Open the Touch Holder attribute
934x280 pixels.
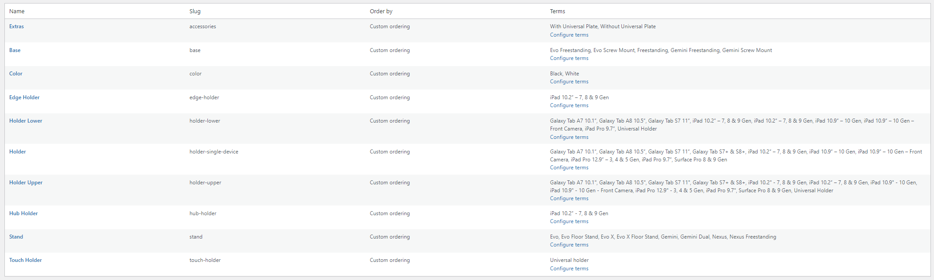(26, 260)
